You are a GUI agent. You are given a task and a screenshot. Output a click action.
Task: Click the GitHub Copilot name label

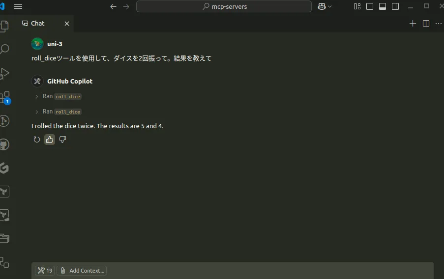(x=70, y=81)
